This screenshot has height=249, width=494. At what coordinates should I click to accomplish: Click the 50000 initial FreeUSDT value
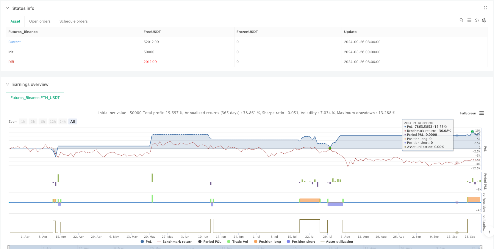[x=149, y=52]
